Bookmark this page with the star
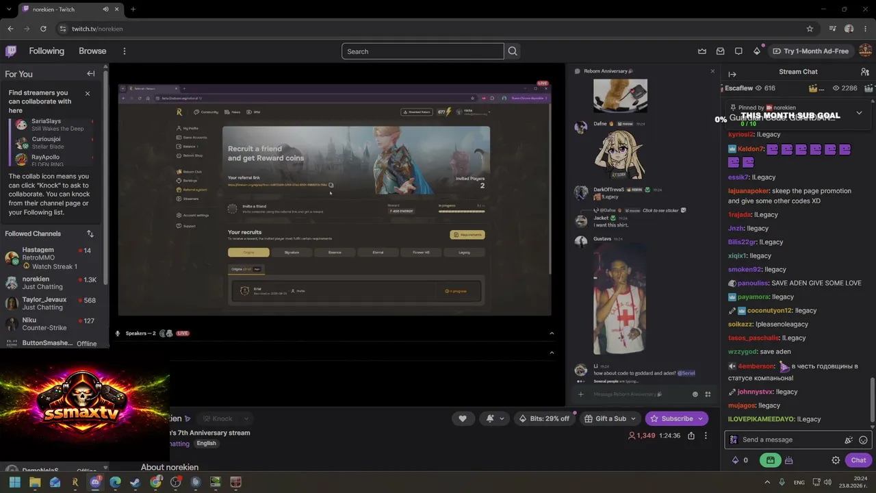The height and width of the screenshot is (493, 876). 810,29
